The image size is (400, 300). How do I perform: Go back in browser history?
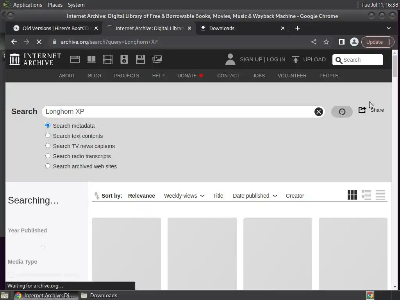(x=14, y=42)
